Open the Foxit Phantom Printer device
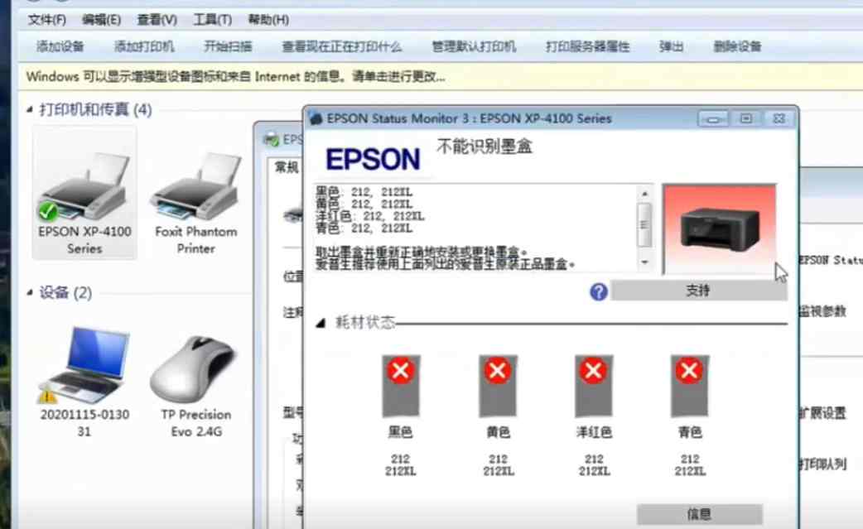 tap(196, 190)
